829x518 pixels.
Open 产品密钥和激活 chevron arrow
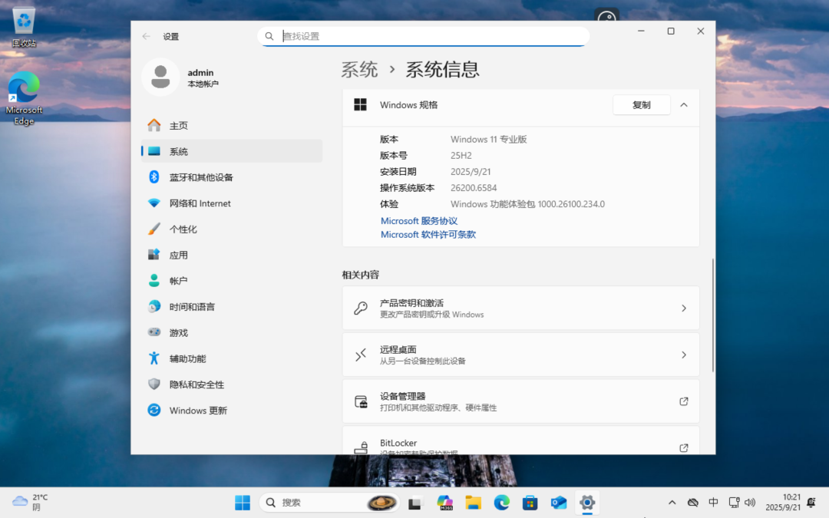(x=684, y=308)
